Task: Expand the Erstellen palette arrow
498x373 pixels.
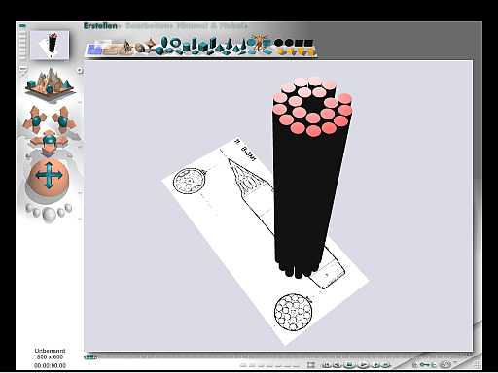Action: (x=120, y=26)
